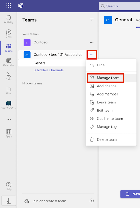Choose Manage team from the menu

point(111,78)
